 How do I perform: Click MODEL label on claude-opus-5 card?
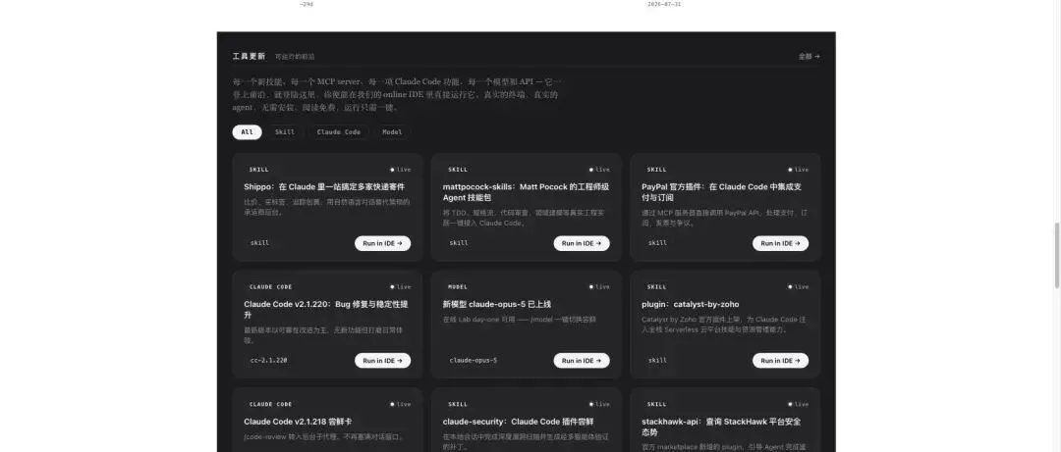[458, 287]
